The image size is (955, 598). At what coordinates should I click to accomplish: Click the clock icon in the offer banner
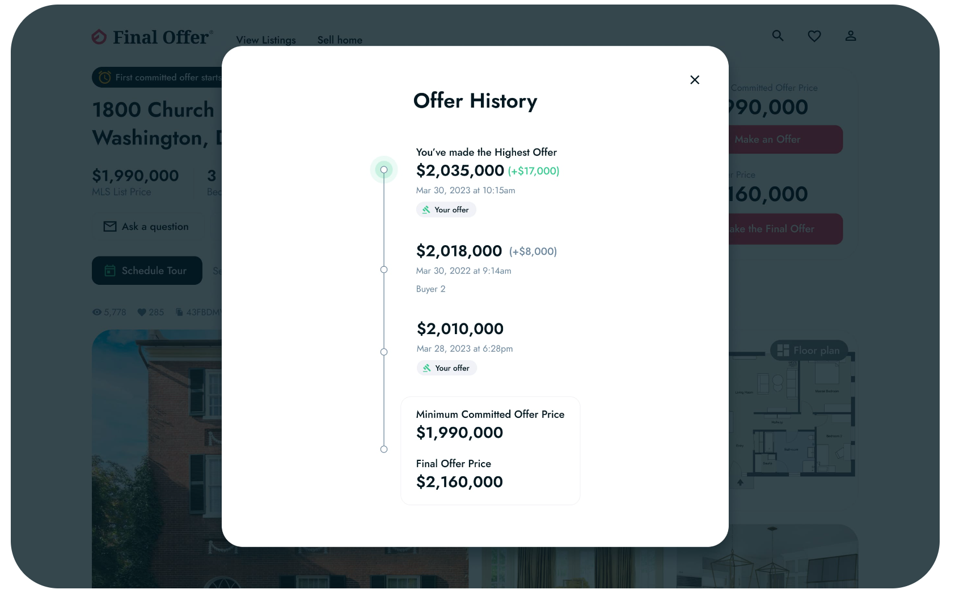(105, 78)
